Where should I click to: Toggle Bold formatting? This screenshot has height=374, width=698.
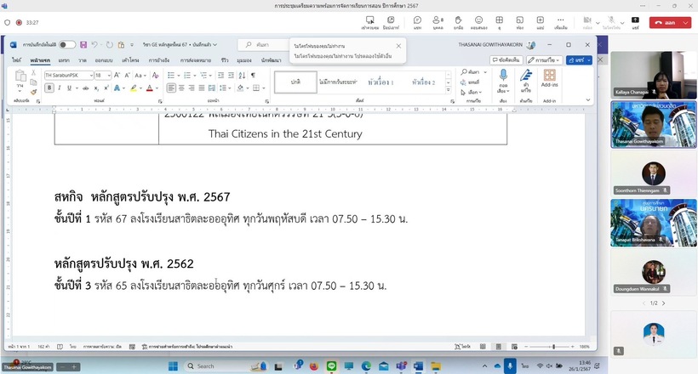pos(49,88)
